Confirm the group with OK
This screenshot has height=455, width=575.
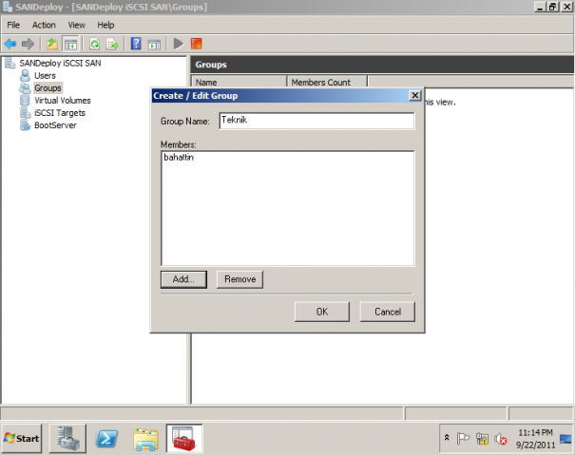[x=322, y=312]
